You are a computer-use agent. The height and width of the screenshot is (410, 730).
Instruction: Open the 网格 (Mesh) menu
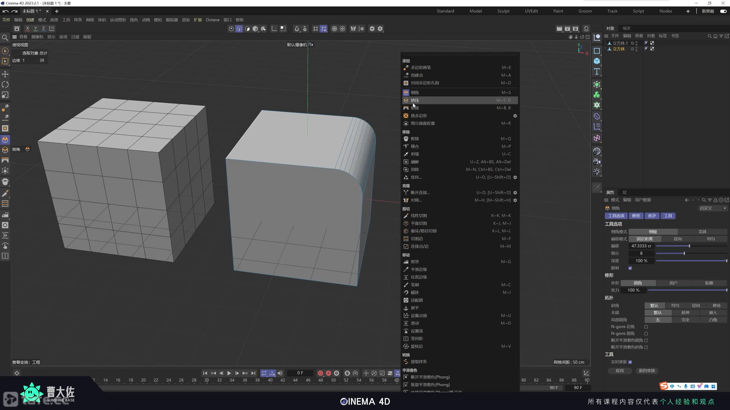tap(90, 20)
